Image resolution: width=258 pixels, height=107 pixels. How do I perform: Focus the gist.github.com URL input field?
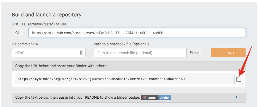137,33
